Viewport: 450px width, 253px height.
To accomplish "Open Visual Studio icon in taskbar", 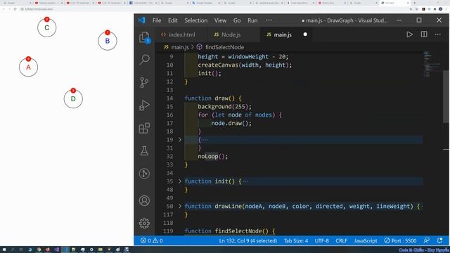I will click(56, 249).
